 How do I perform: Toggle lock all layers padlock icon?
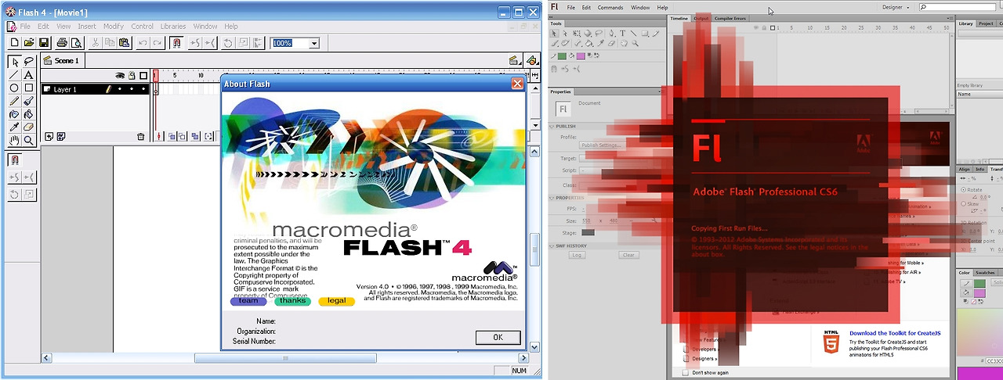coord(132,76)
